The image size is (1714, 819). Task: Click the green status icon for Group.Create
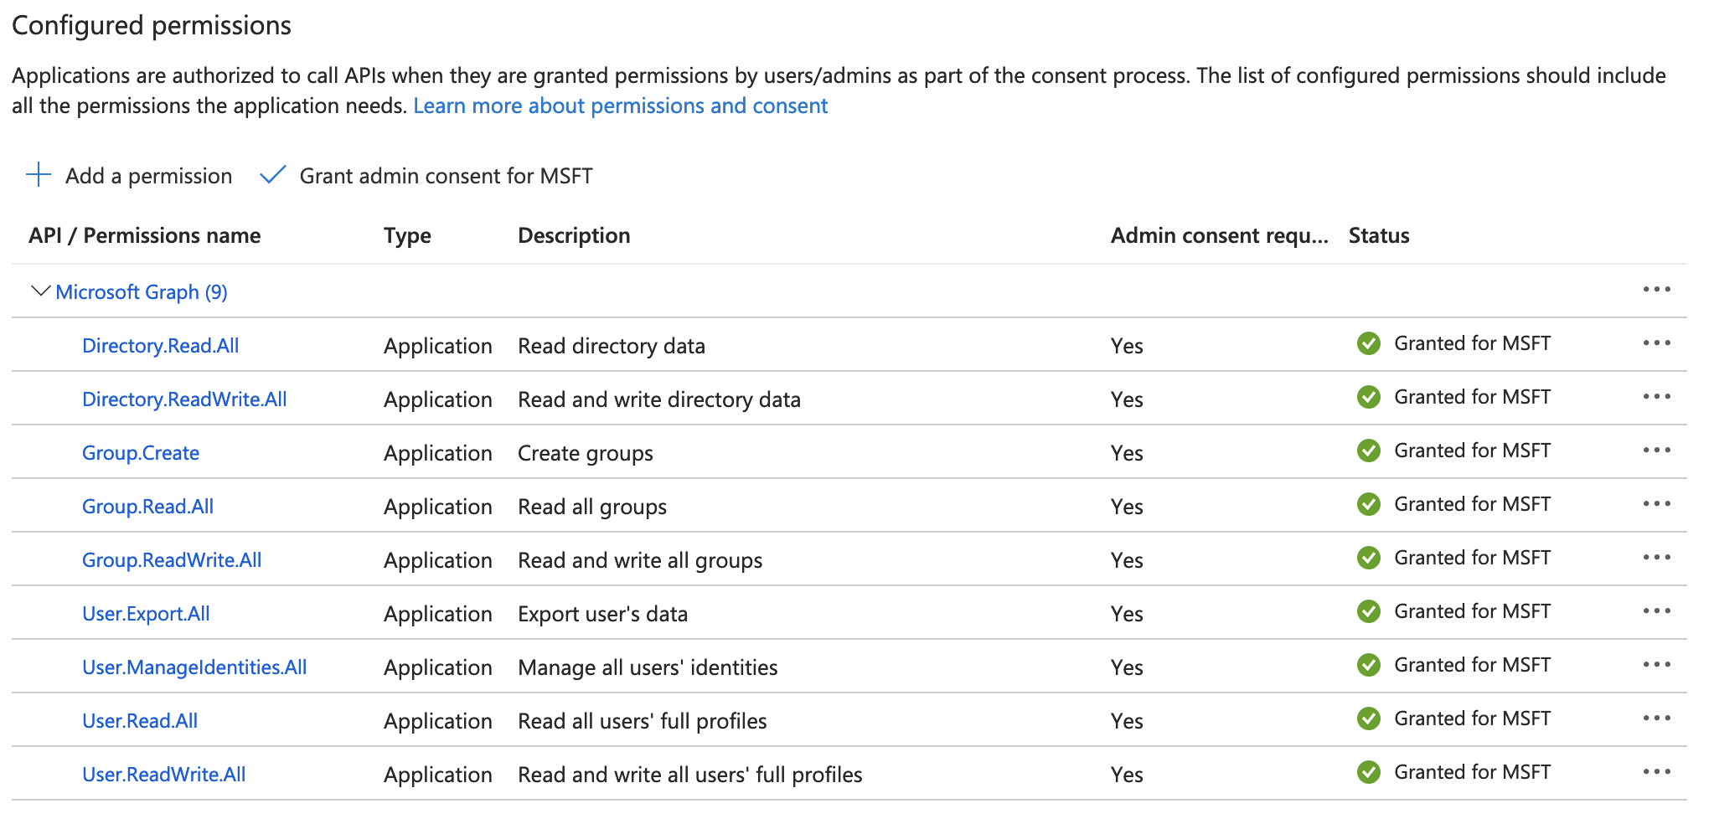(x=1368, y=451)
